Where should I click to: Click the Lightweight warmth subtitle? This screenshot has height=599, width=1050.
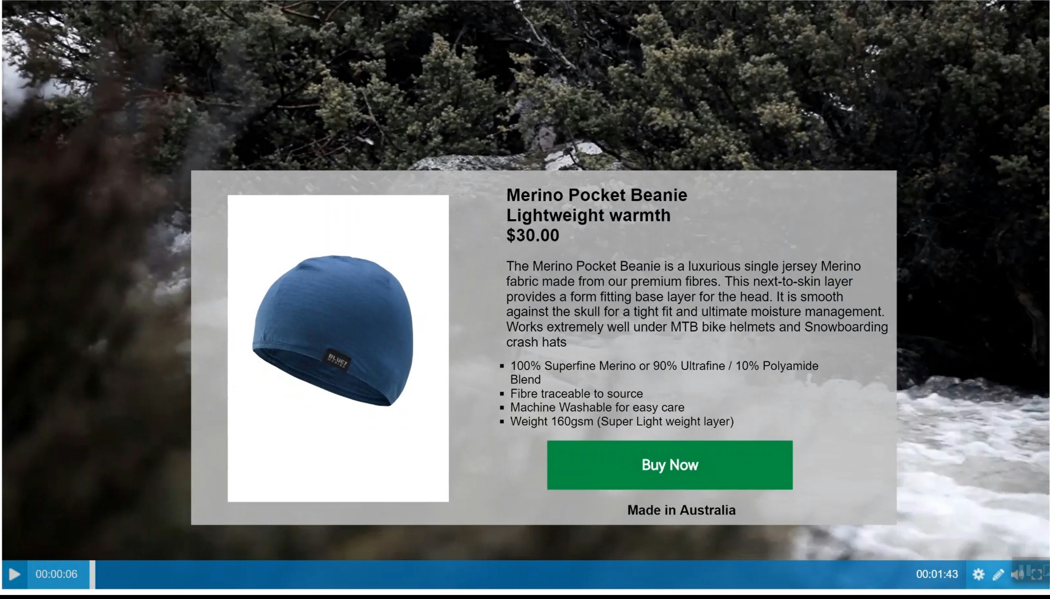coord(588,215)
